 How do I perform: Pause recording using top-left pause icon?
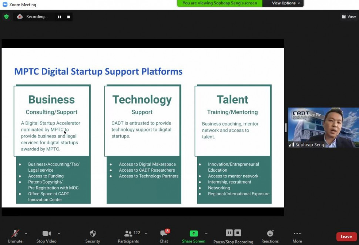(x=60, y=17)
